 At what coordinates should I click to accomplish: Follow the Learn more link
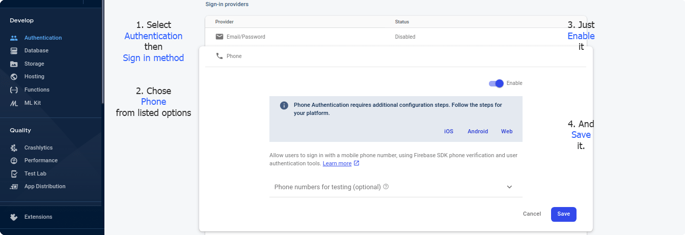337,163
